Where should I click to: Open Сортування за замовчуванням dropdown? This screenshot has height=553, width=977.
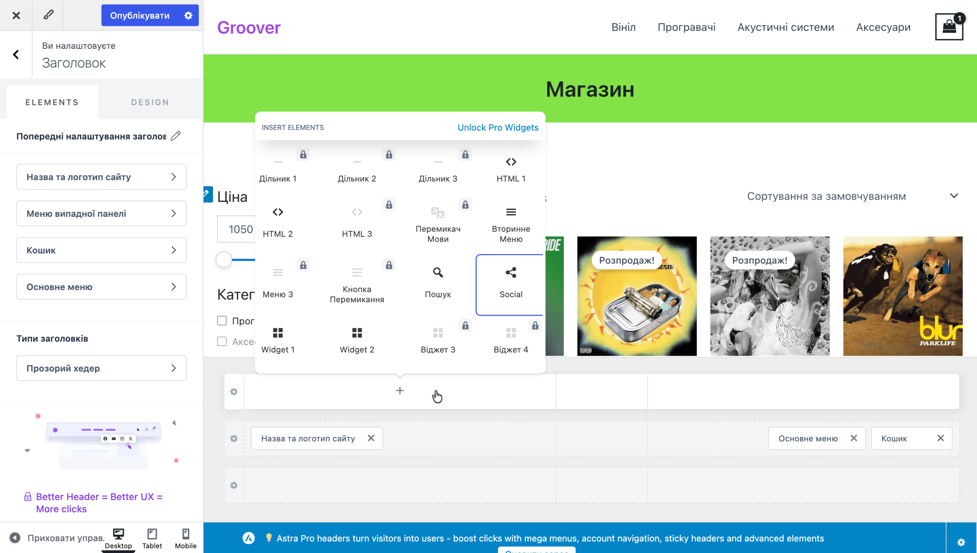point(853,196)
